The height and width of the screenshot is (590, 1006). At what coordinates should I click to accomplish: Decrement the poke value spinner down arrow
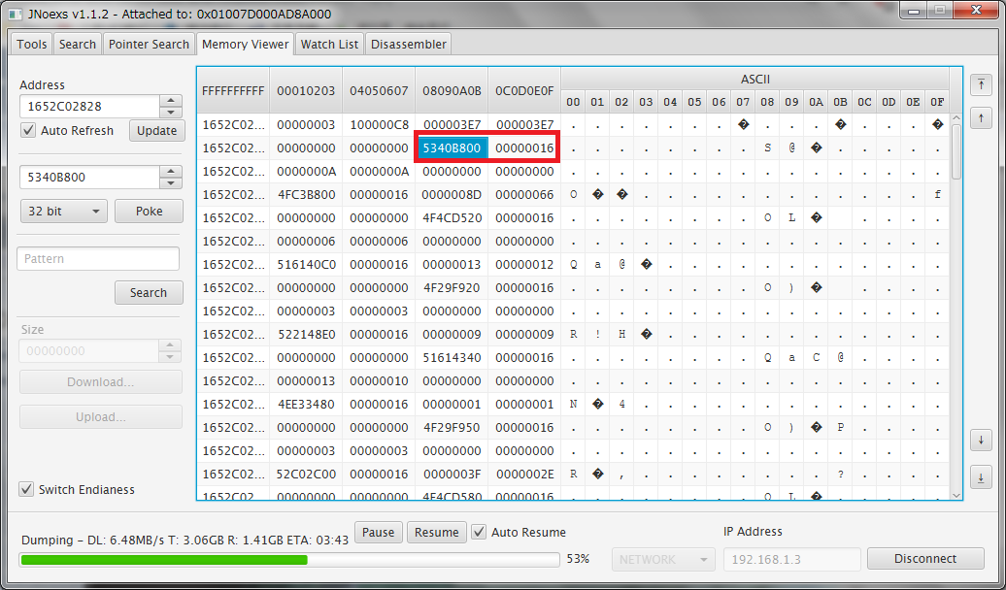[x=170, y=182]
